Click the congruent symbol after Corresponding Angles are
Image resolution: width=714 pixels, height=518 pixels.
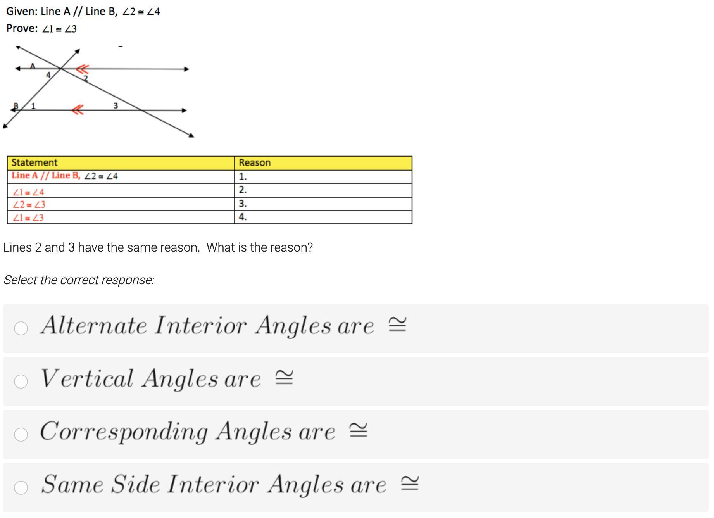[358, 431]
